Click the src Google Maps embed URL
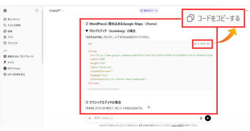Screen dimensions: 250x131 click(154, 55)
